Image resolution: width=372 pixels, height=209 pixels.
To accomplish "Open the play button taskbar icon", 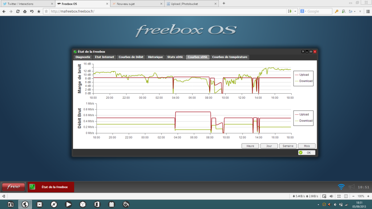I will [x=68, y=204].
